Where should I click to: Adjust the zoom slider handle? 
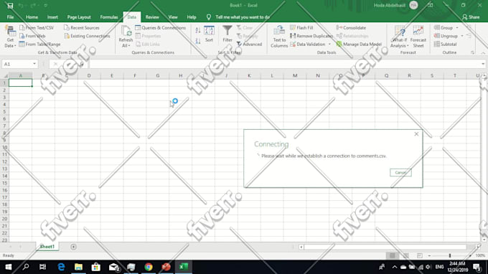(x=450, y=255)
